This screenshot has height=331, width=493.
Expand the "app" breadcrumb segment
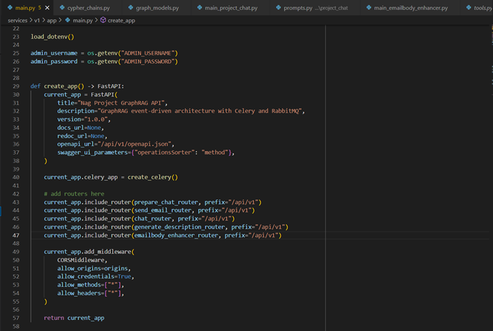(x=51, y=20)
